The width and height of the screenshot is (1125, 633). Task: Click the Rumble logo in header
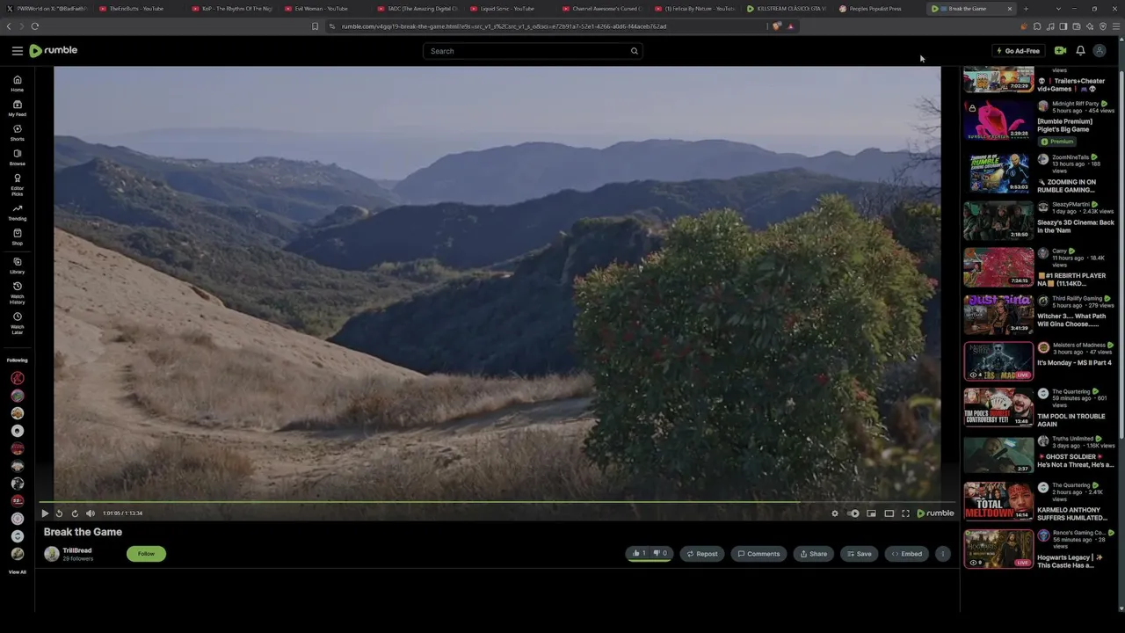point(54,51)
